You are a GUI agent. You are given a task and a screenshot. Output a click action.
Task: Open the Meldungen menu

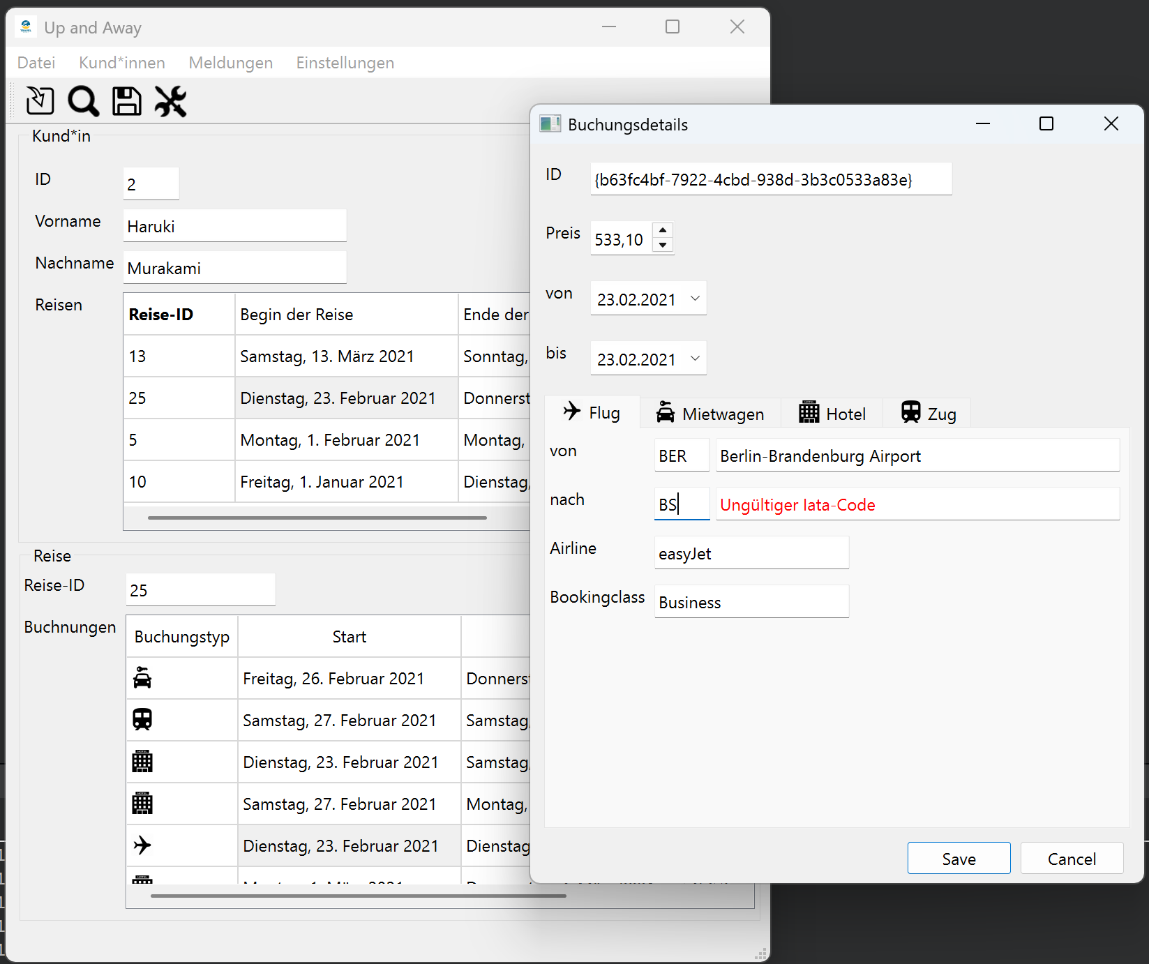[231, 63]
